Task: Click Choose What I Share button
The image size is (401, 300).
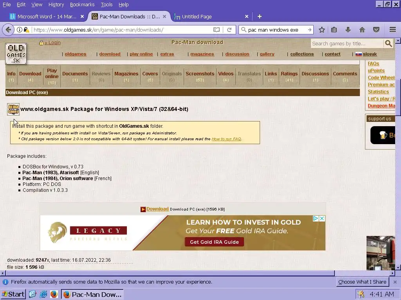Action: (x=362, y=282)
